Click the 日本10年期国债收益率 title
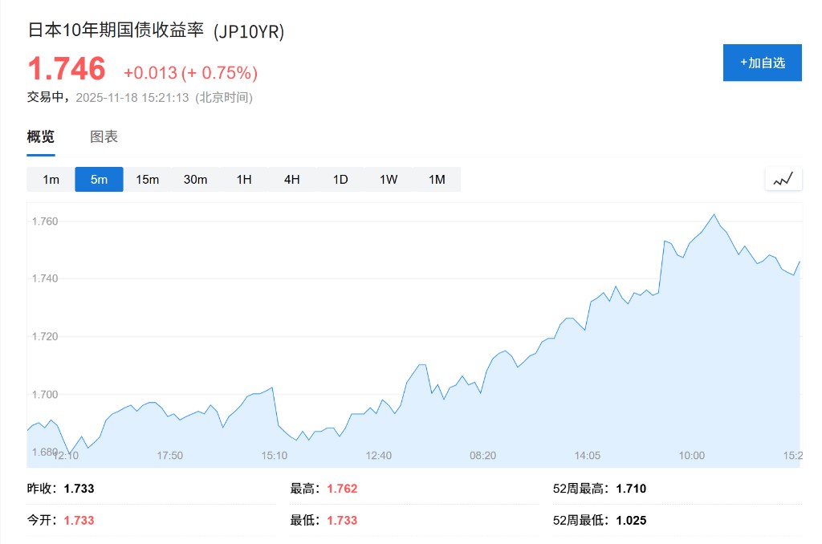The height and width of the screenshot is (544, 822). 116,31
